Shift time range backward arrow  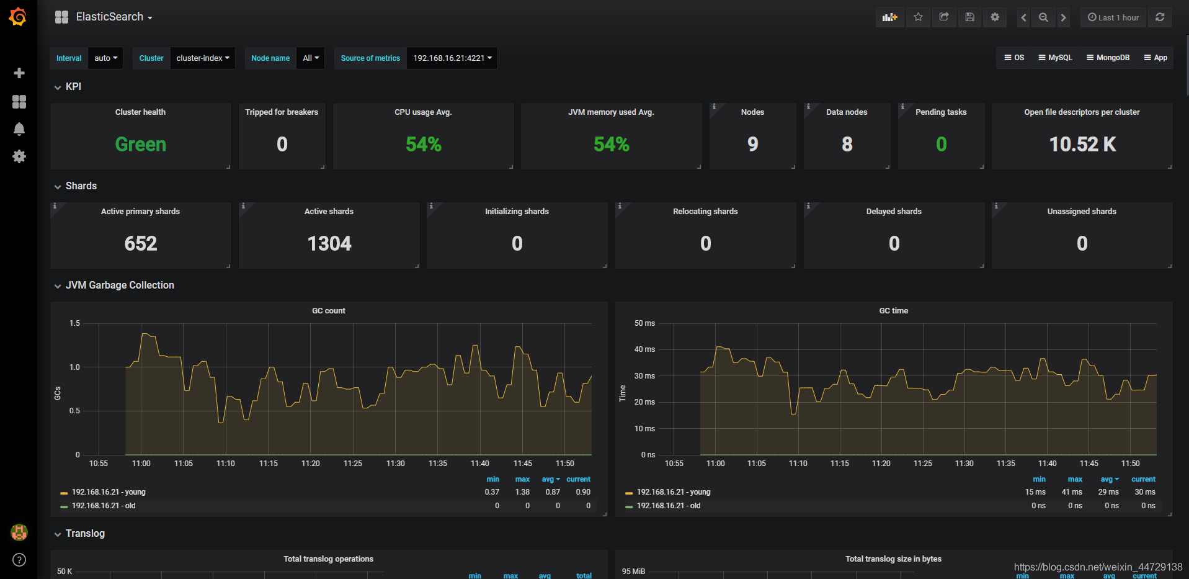tap(1024, 17)
